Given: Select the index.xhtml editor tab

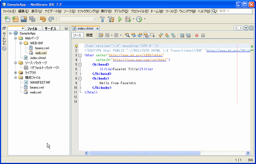Looking at the screenshot, I should point(86,28).
